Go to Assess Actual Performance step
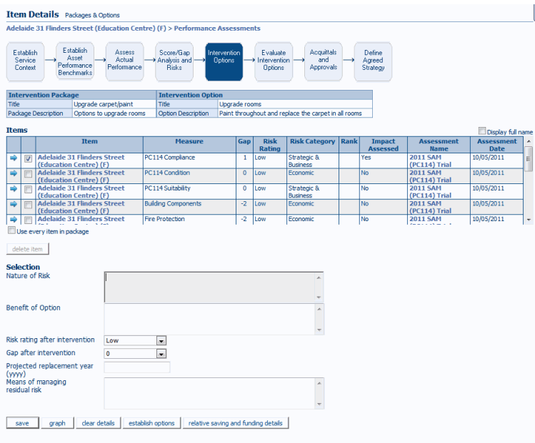 pos(124,61)
